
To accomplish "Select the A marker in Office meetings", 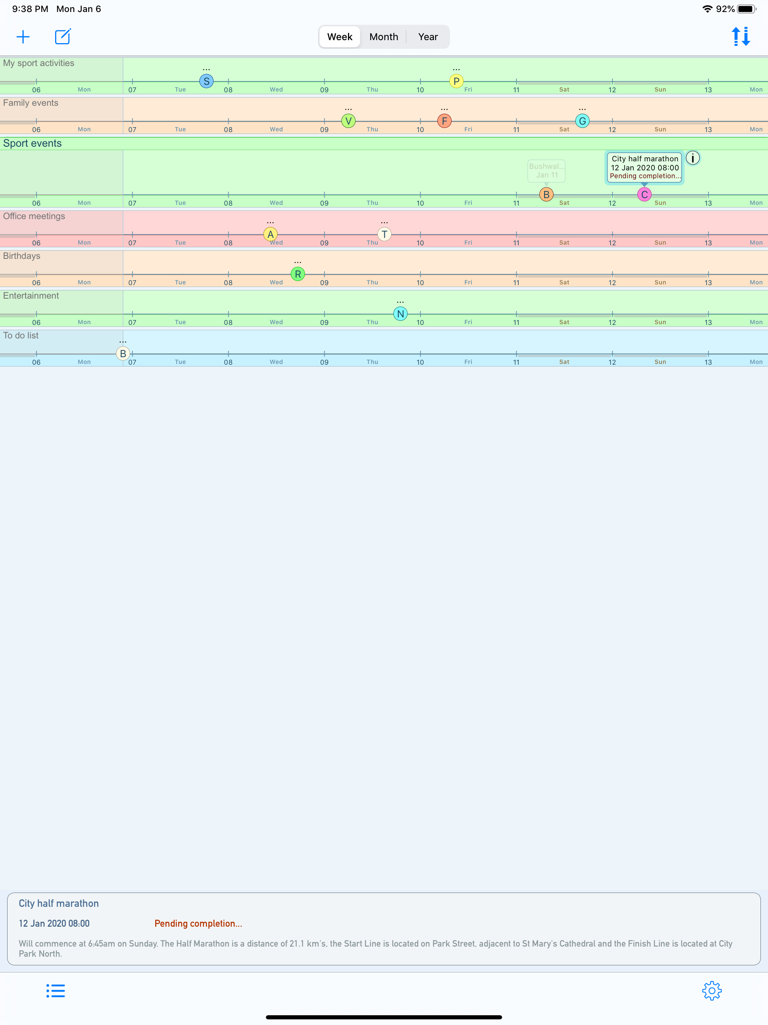I will coord(270,234).
